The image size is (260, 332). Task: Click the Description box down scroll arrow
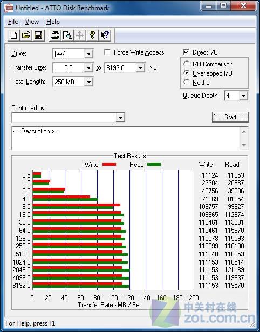pos(244,145)
